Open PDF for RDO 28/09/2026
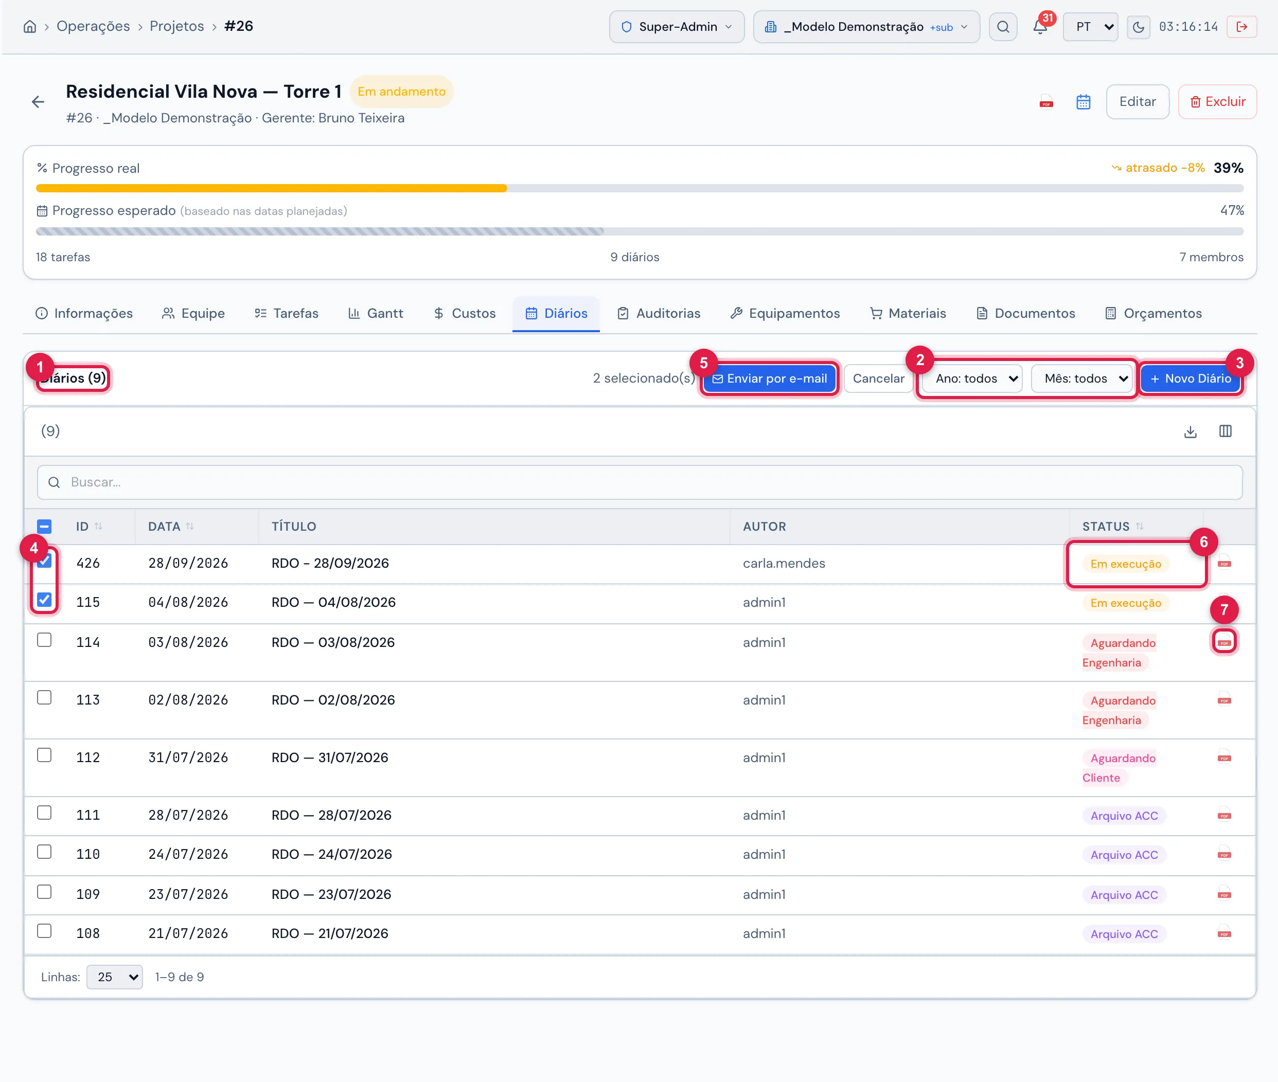This screenshot has height=1082, width=1278. (1224, 563)
